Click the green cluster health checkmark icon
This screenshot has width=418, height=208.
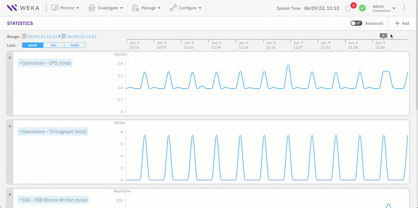pyautogui.click(x=363, y=8)
